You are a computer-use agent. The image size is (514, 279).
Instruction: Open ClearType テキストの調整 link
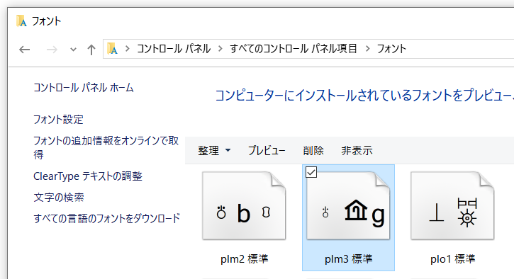point(88,176)
